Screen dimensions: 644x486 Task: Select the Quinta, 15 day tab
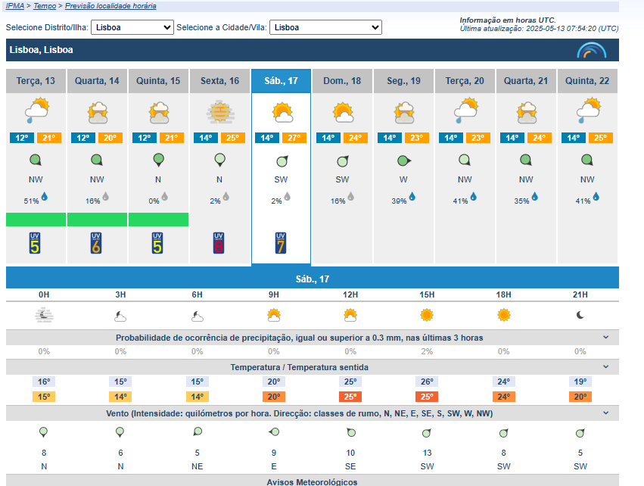(x=158, y=81)
